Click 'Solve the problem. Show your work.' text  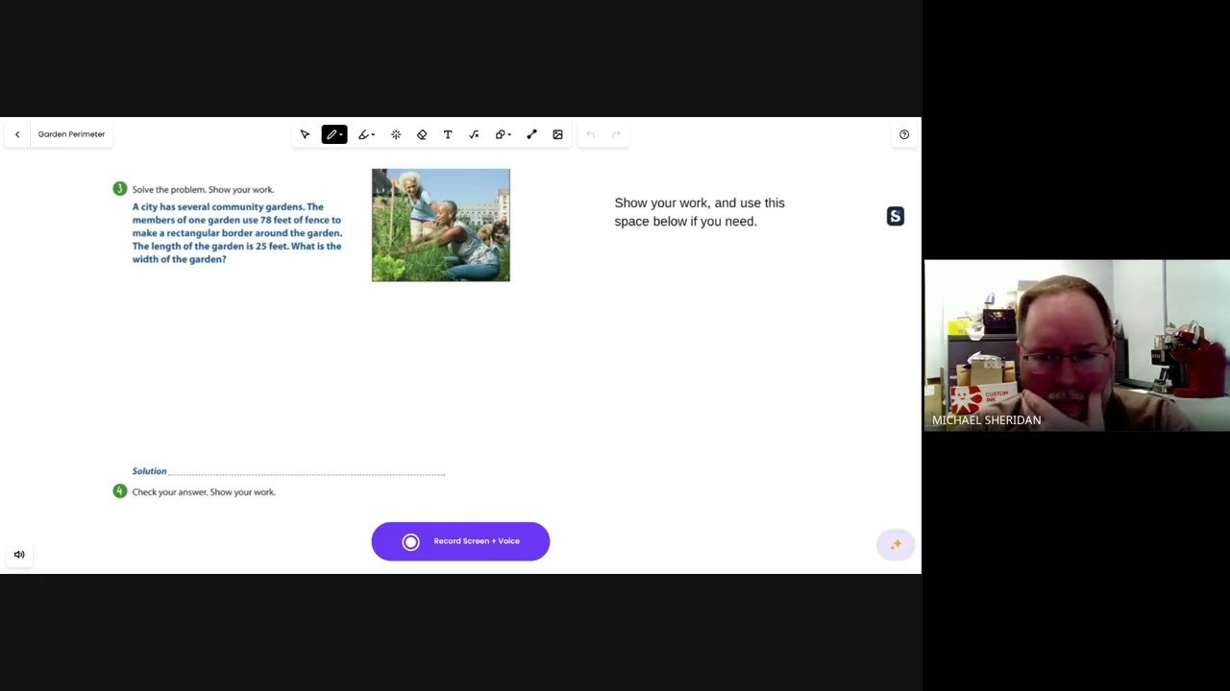click(203, 190)
